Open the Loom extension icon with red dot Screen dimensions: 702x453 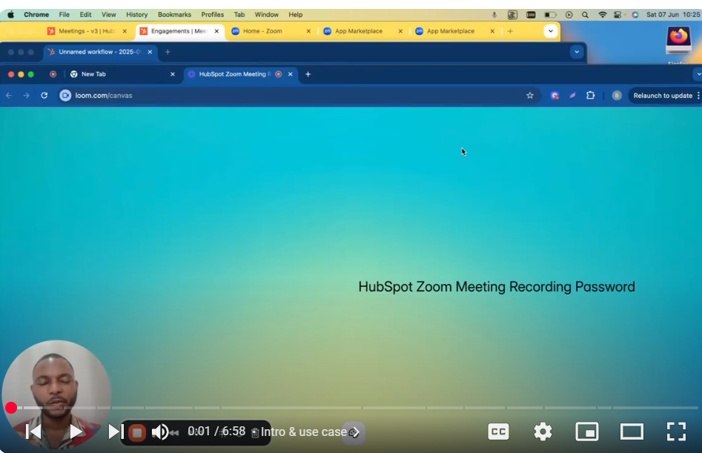[555, 96]
